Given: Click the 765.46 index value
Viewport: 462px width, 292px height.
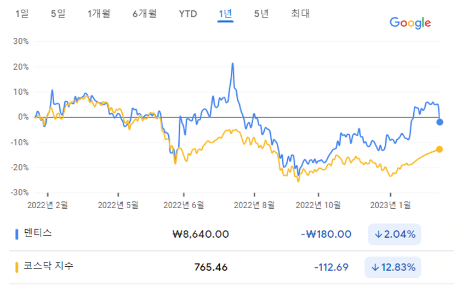Looking at the screenshot, I should [211, 267].
